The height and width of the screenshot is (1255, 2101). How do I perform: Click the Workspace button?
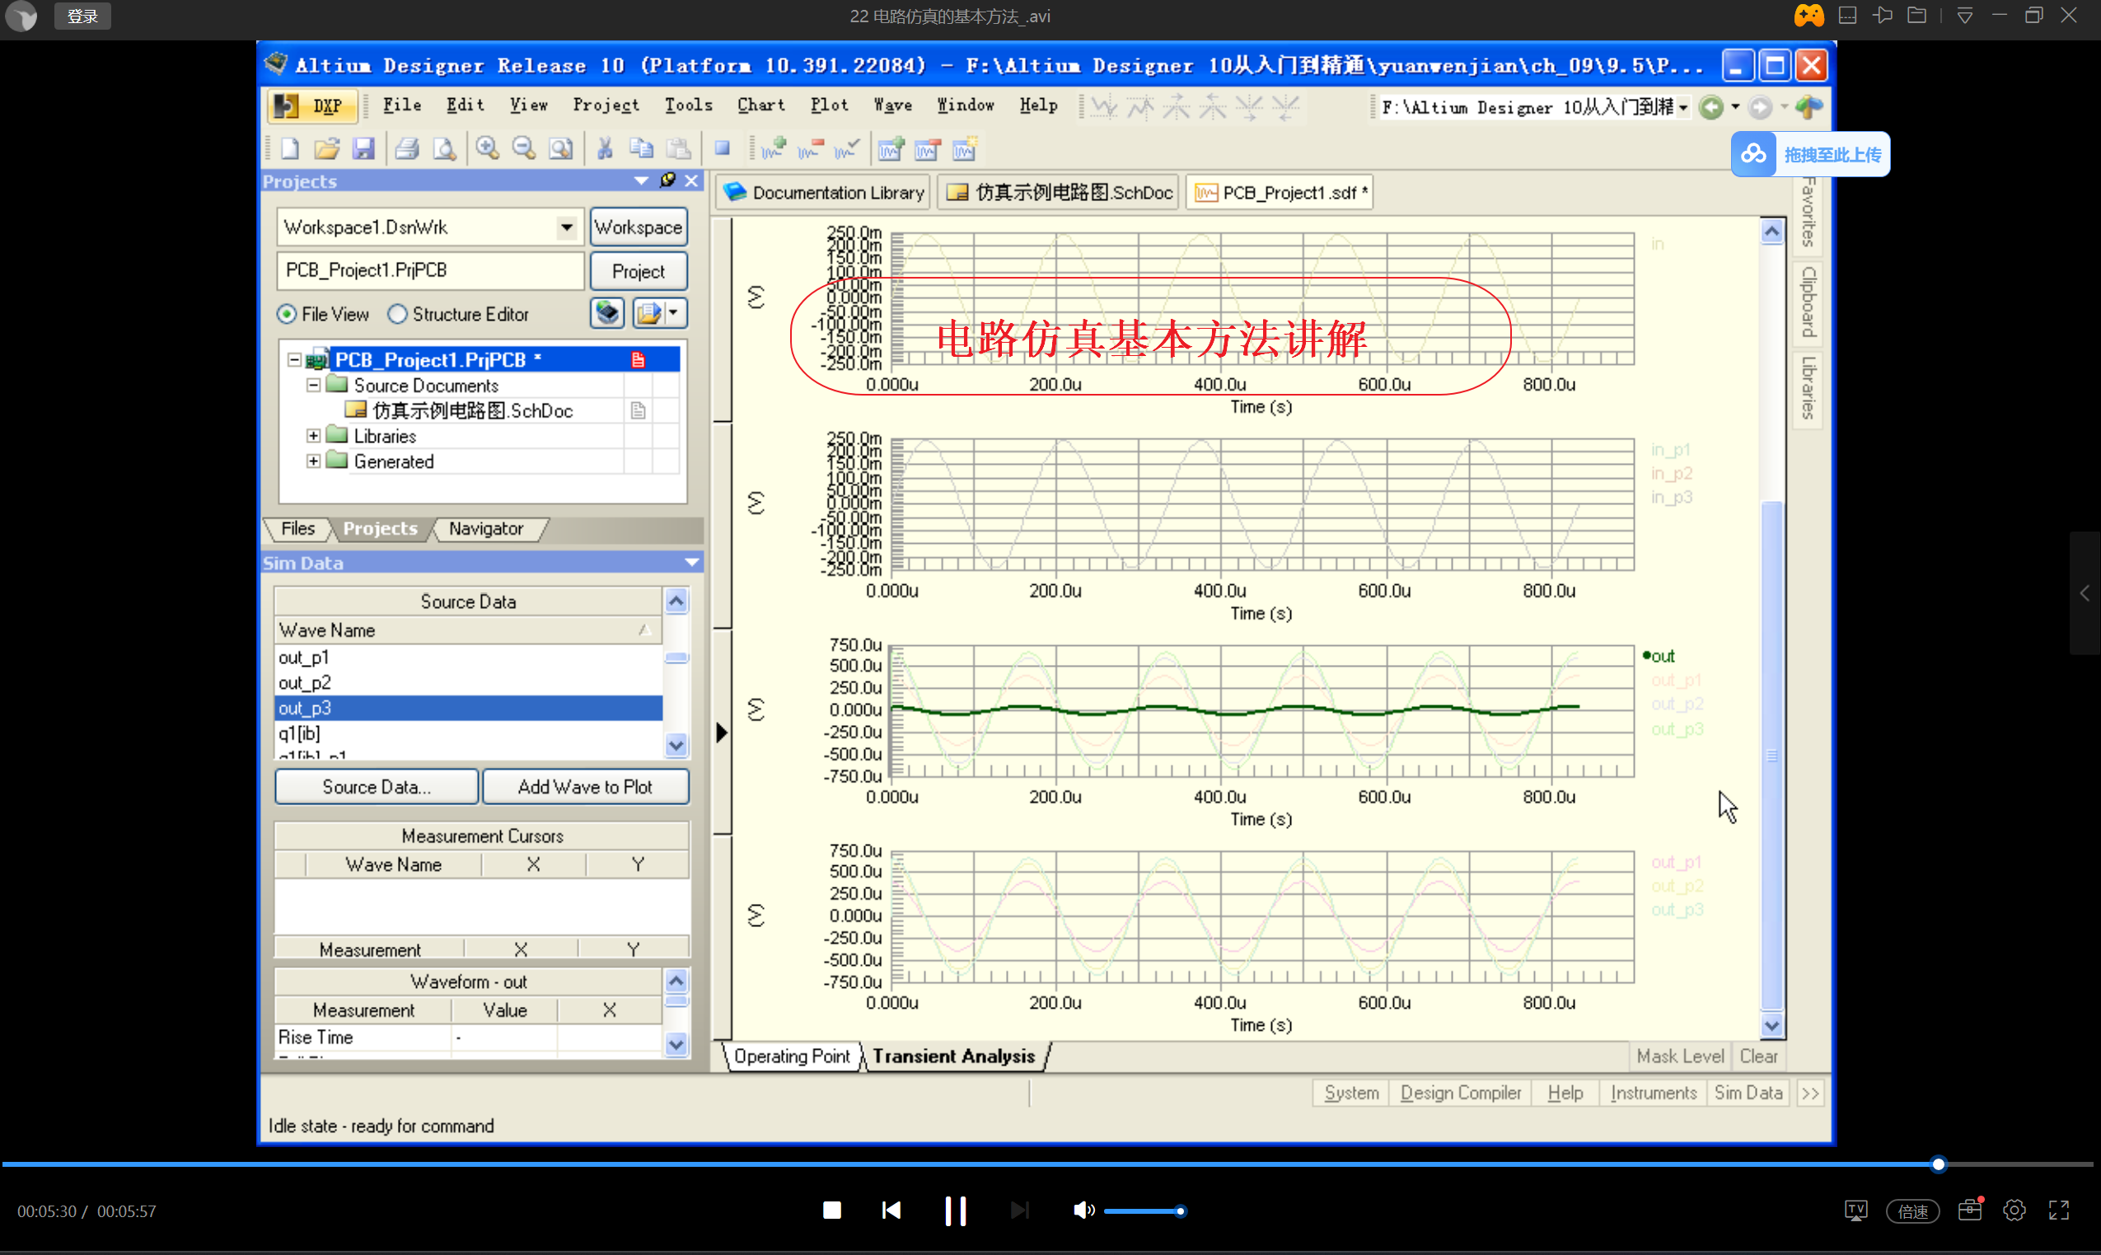(x=639, y=227)
